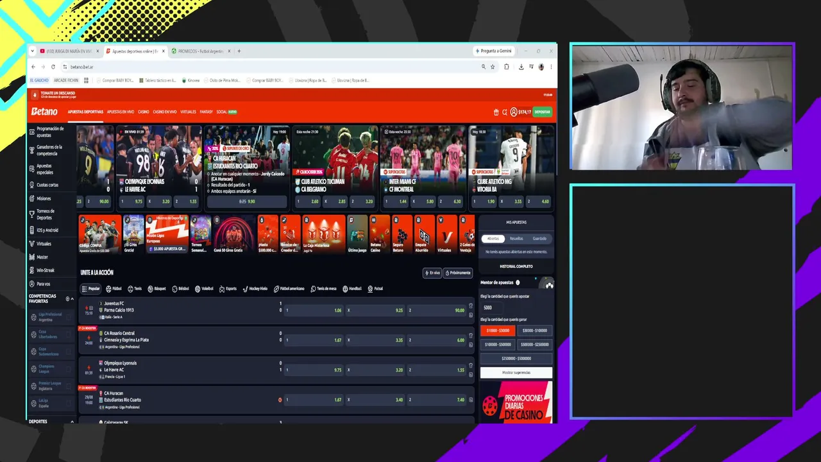The image size is (821, 462).
Task: Toggle Premier League Inglaterra favorite checkbox
Action: 69,386
